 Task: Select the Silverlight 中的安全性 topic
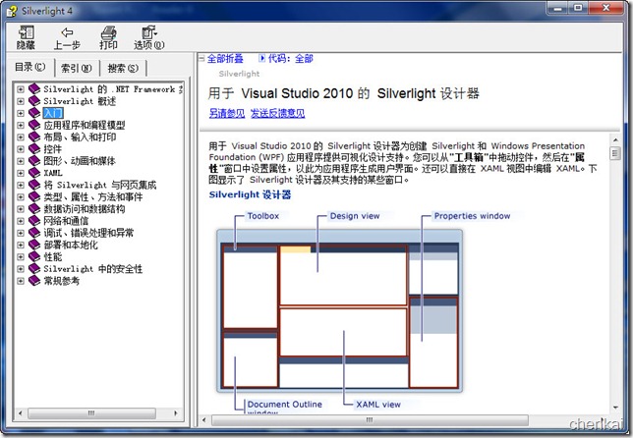point(92,269)
